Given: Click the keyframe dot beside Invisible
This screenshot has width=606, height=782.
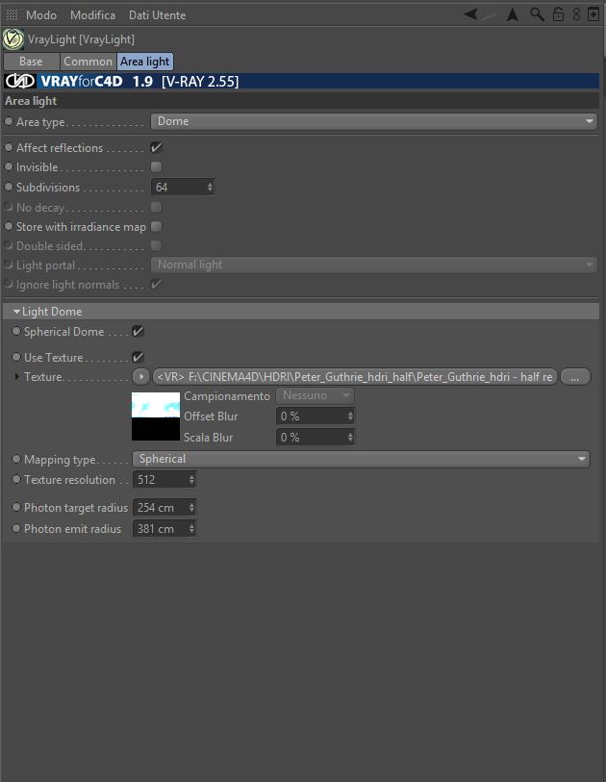Looking at the screenshot, I should pos(9,167).
